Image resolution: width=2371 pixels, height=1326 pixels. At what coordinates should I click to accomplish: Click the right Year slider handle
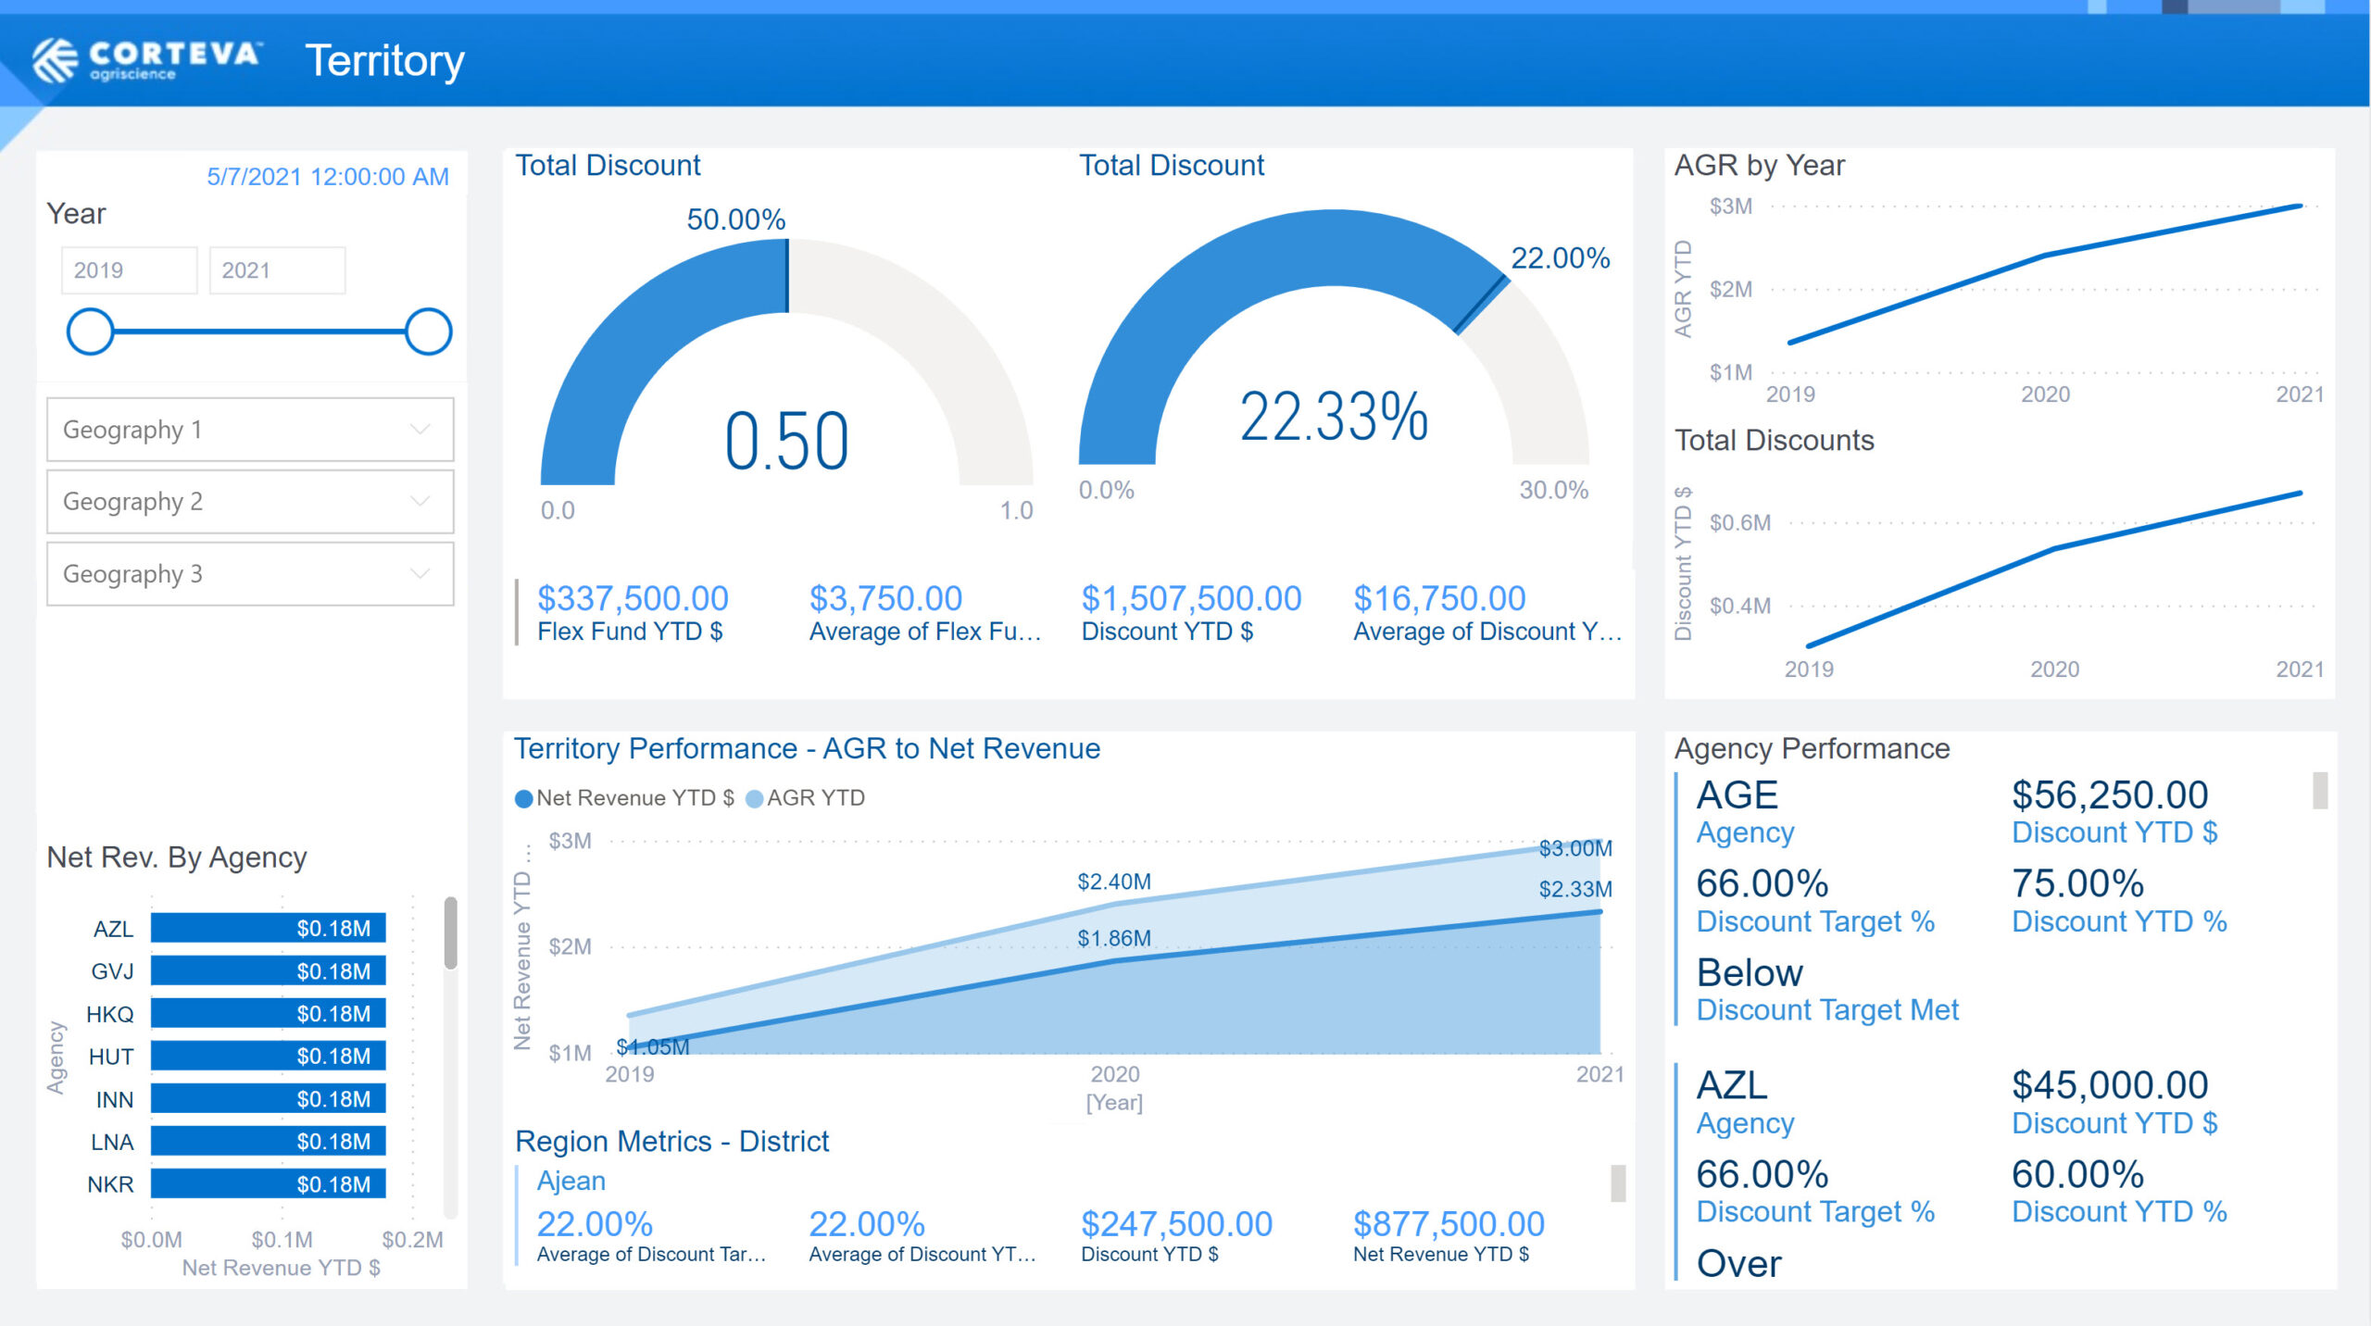(428, 331)
